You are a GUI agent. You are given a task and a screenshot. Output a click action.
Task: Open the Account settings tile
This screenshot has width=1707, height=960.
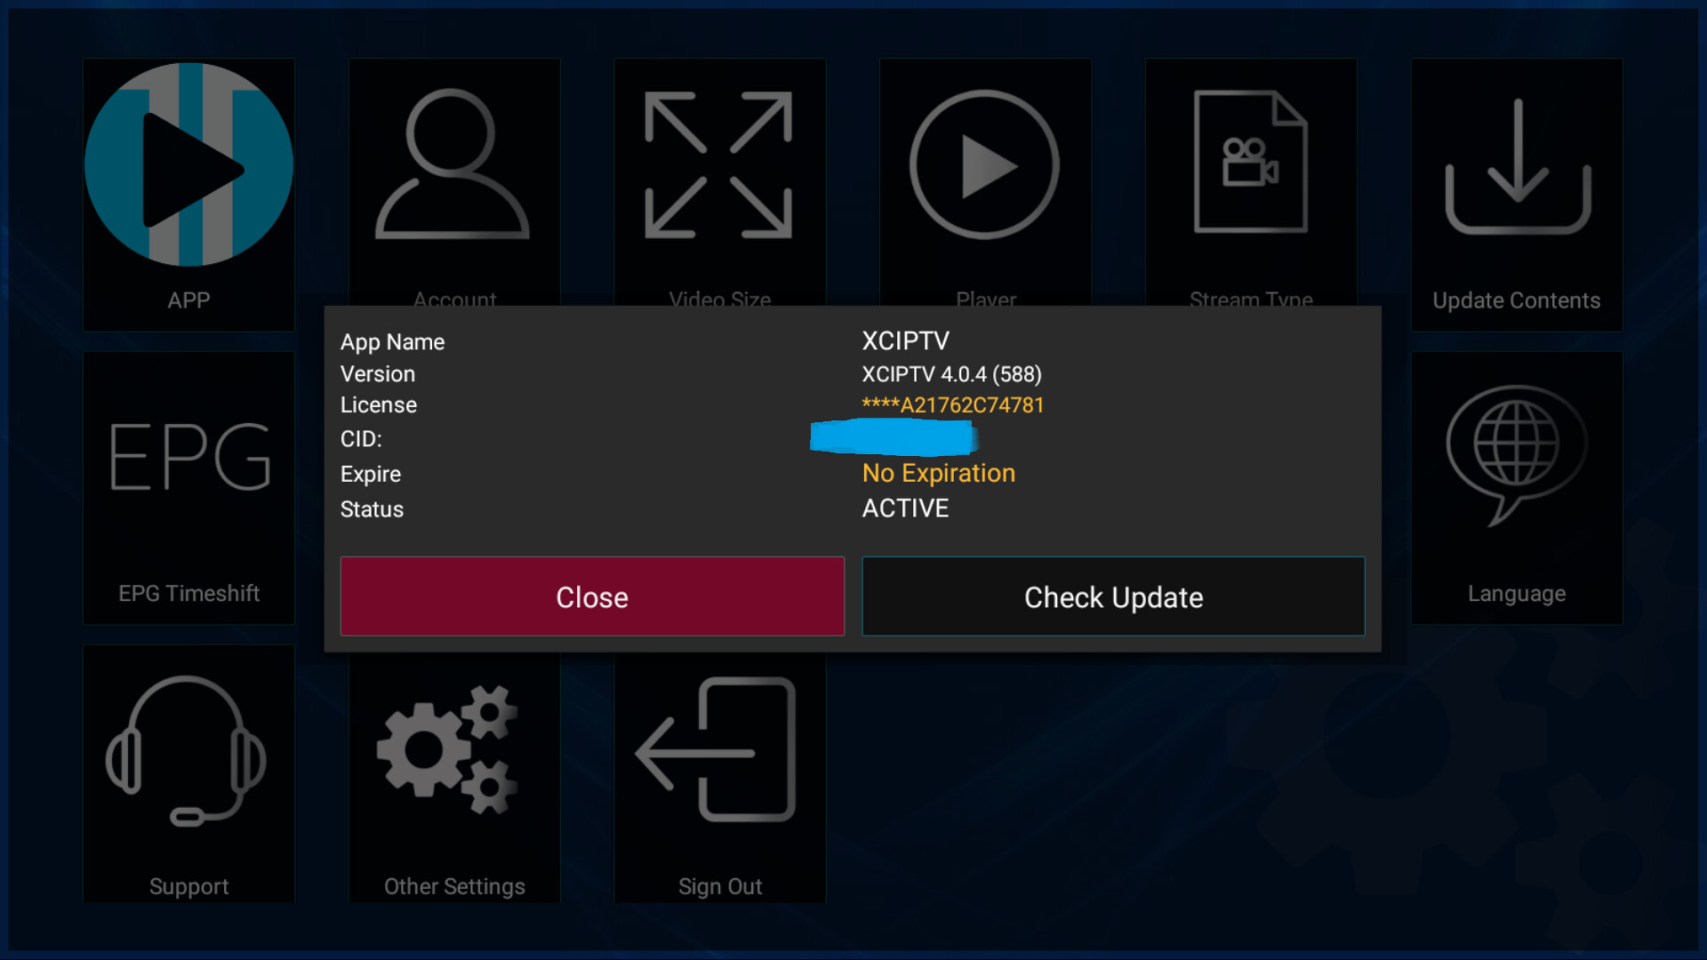click(454, 182)
